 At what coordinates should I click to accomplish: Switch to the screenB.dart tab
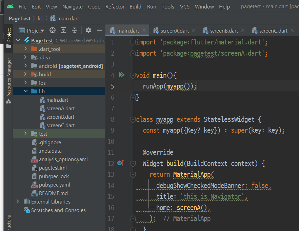click(x=224, y=31)
